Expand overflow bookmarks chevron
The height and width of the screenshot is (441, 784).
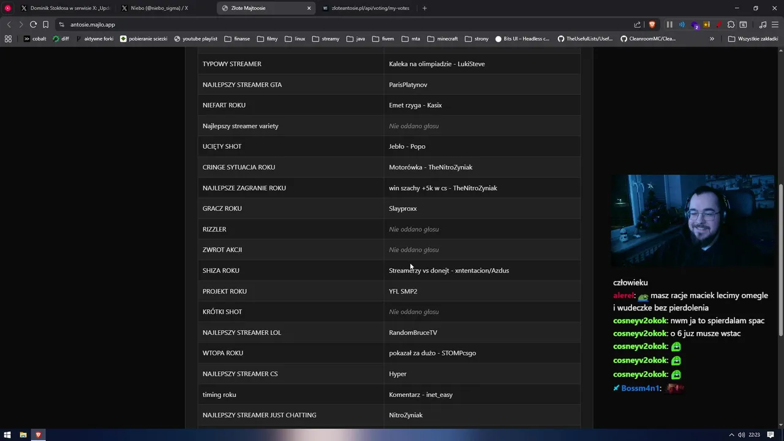tap(712, 39)
